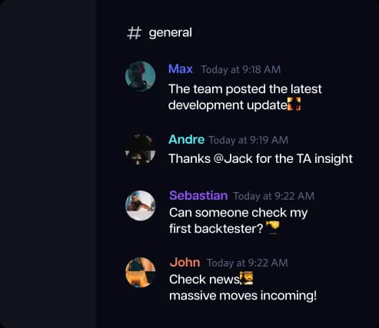Click the trophy emoji after backtester
The width and height of the screenshot is (379, 328).
pos(272,228)
